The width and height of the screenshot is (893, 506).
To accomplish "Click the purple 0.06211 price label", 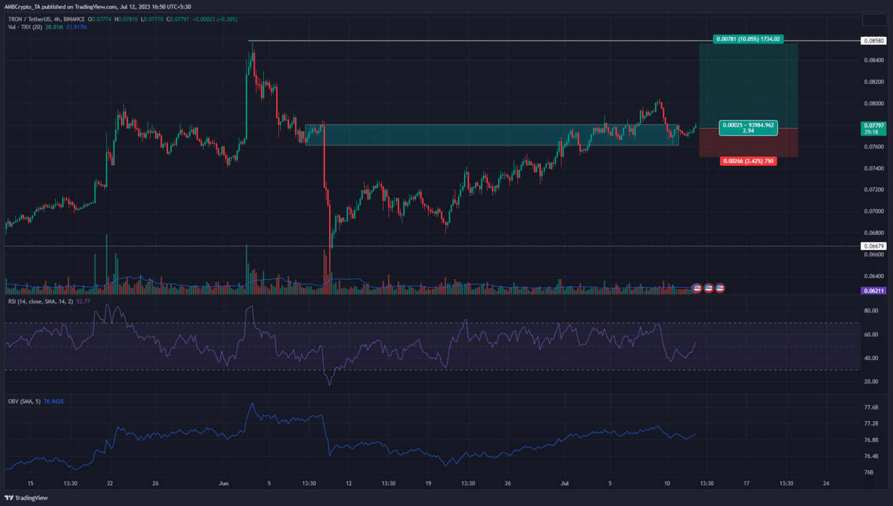I will pos(873,291).
